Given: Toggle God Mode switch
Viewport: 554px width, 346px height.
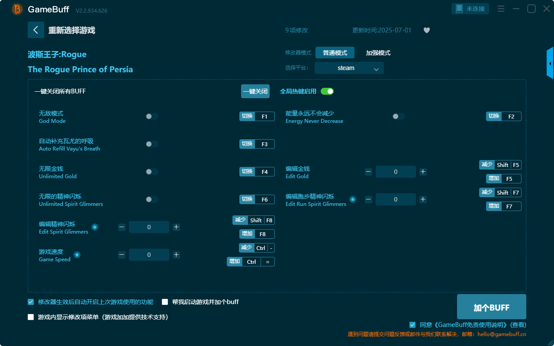Looking at the screenshot, I should coord(152,116).
